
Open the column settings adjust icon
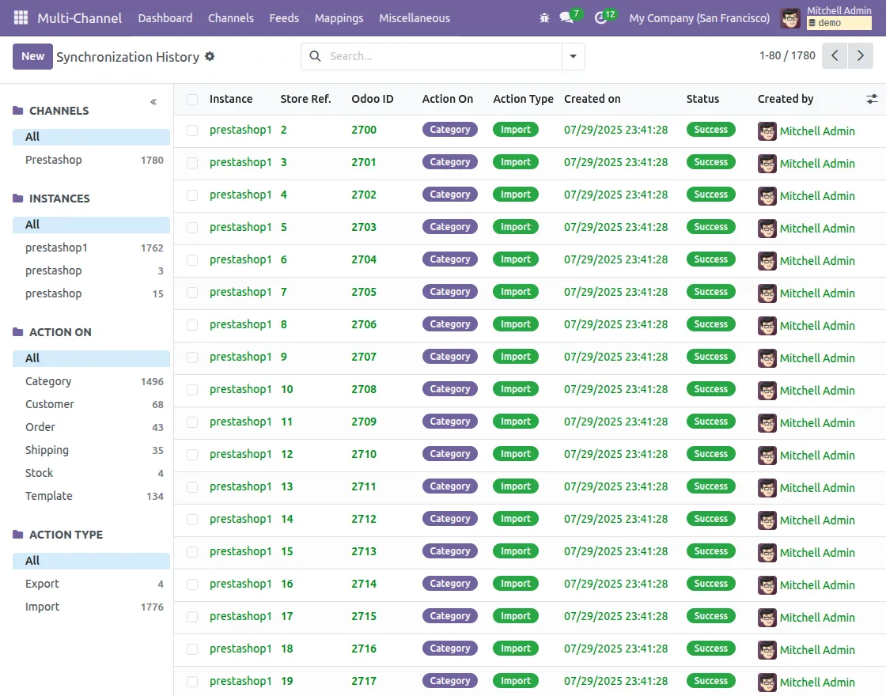(x=872, y=99)
